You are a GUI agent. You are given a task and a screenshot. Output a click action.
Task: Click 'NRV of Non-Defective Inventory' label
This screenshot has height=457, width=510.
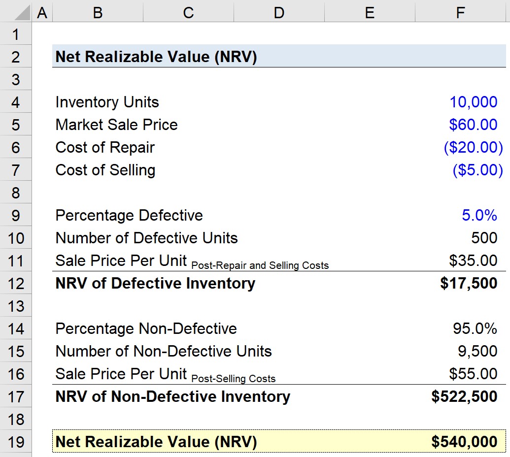(x=173, y=396)
